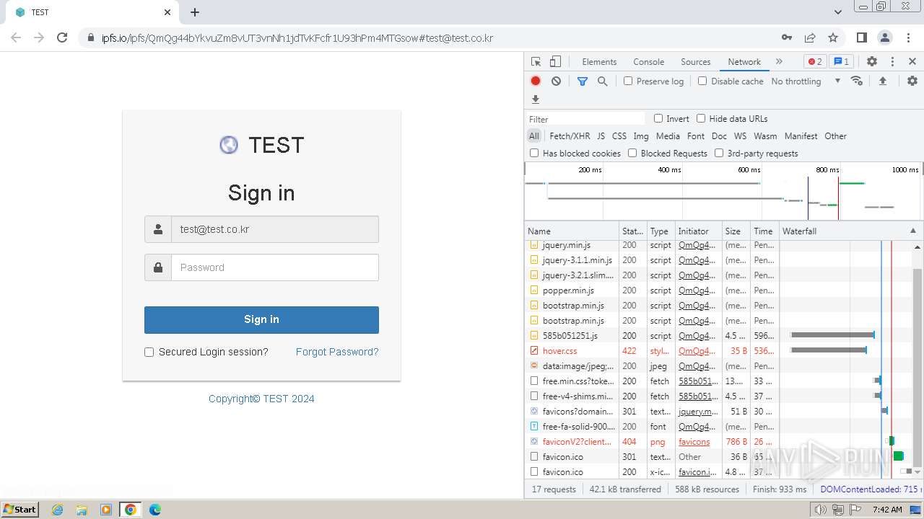Tick the Invert filter checkbox
The image size is (924, 519).
pos(658,118)
